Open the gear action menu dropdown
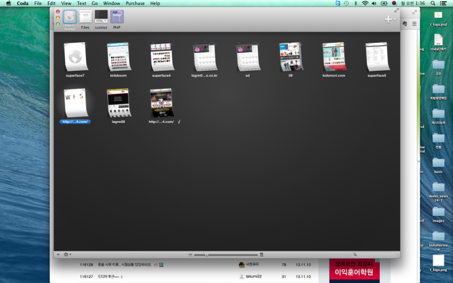The image size is (453, 283). point(66,254)
